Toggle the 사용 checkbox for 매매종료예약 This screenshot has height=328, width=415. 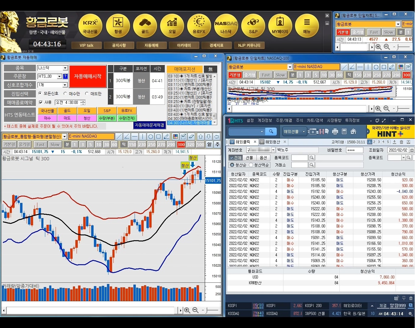point(41,102)
